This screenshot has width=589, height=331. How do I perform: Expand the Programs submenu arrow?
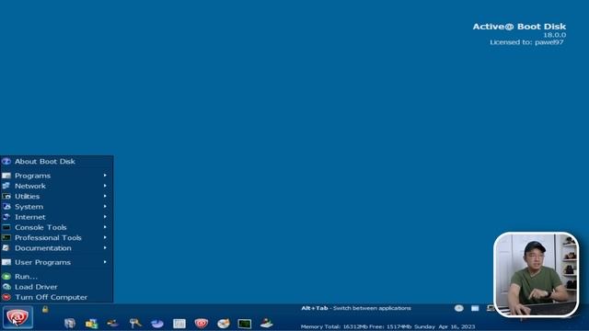105,176
